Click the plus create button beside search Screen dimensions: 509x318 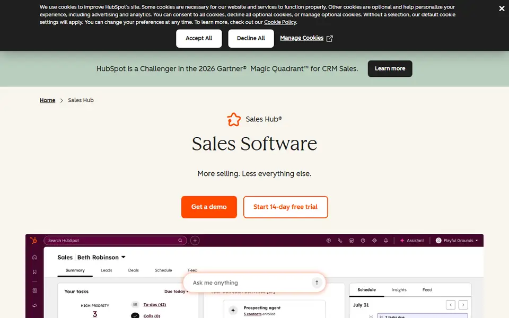[195, 241]
